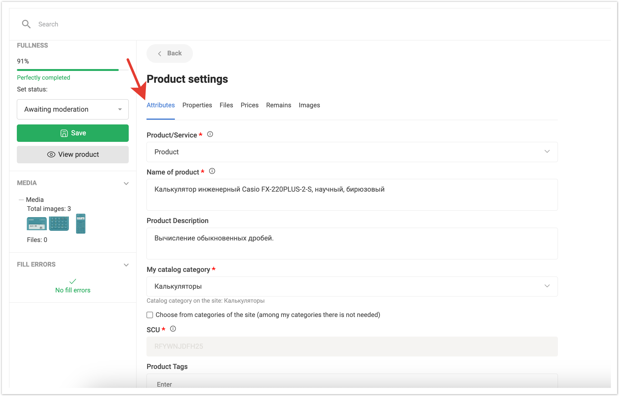Viewport: 619px width, 396px height.
Task: Click the search magnifier icon
Action: point(26,24)
